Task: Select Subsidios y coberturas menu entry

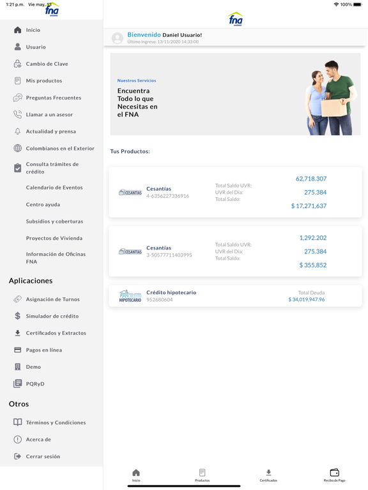Action: point(54,221)
